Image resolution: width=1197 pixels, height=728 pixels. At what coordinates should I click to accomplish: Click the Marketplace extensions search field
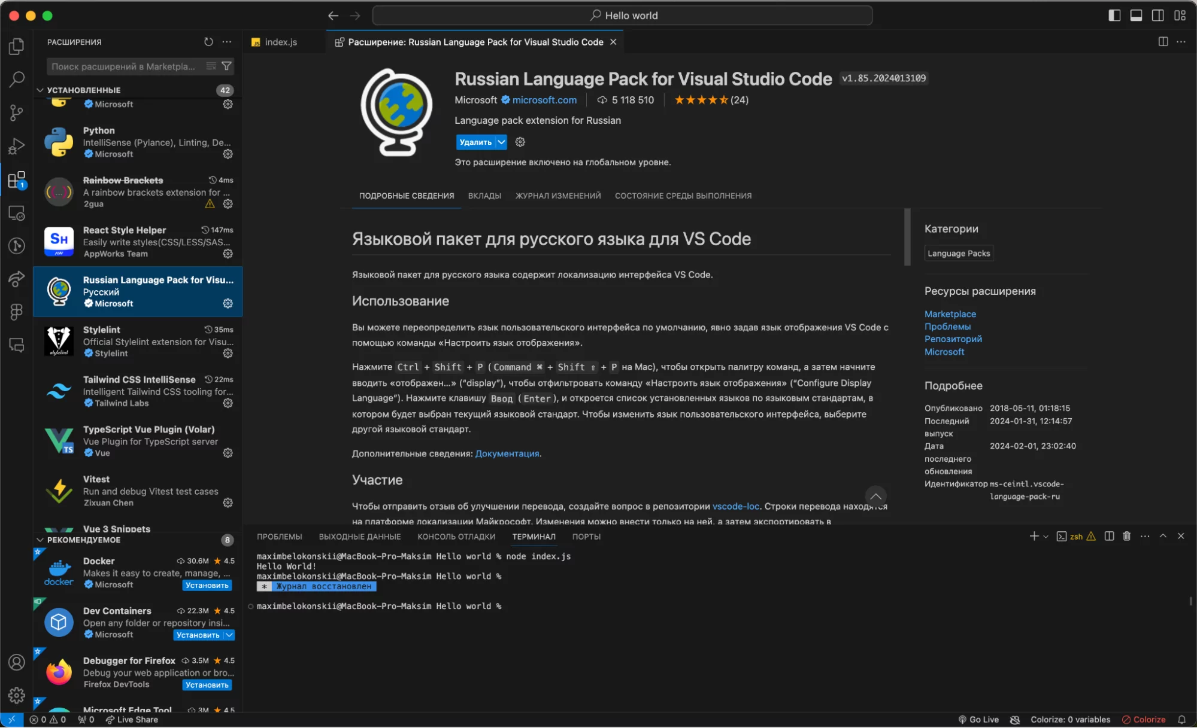click(x=123, y=66)
